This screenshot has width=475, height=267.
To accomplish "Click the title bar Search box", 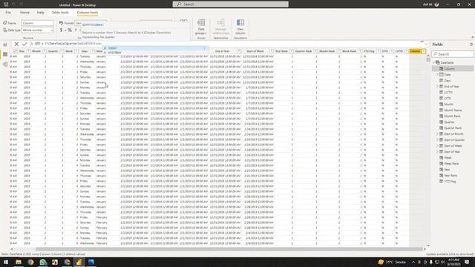I will coord(231,4).
